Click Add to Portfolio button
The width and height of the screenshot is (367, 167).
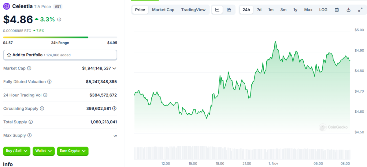point(60,55)
